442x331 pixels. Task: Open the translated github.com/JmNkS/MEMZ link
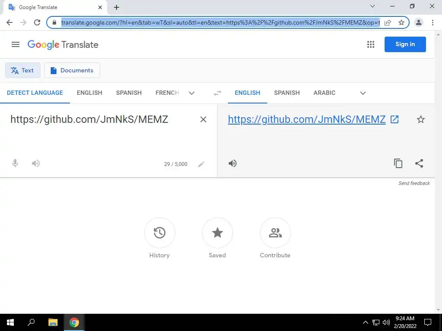[307, 119]
